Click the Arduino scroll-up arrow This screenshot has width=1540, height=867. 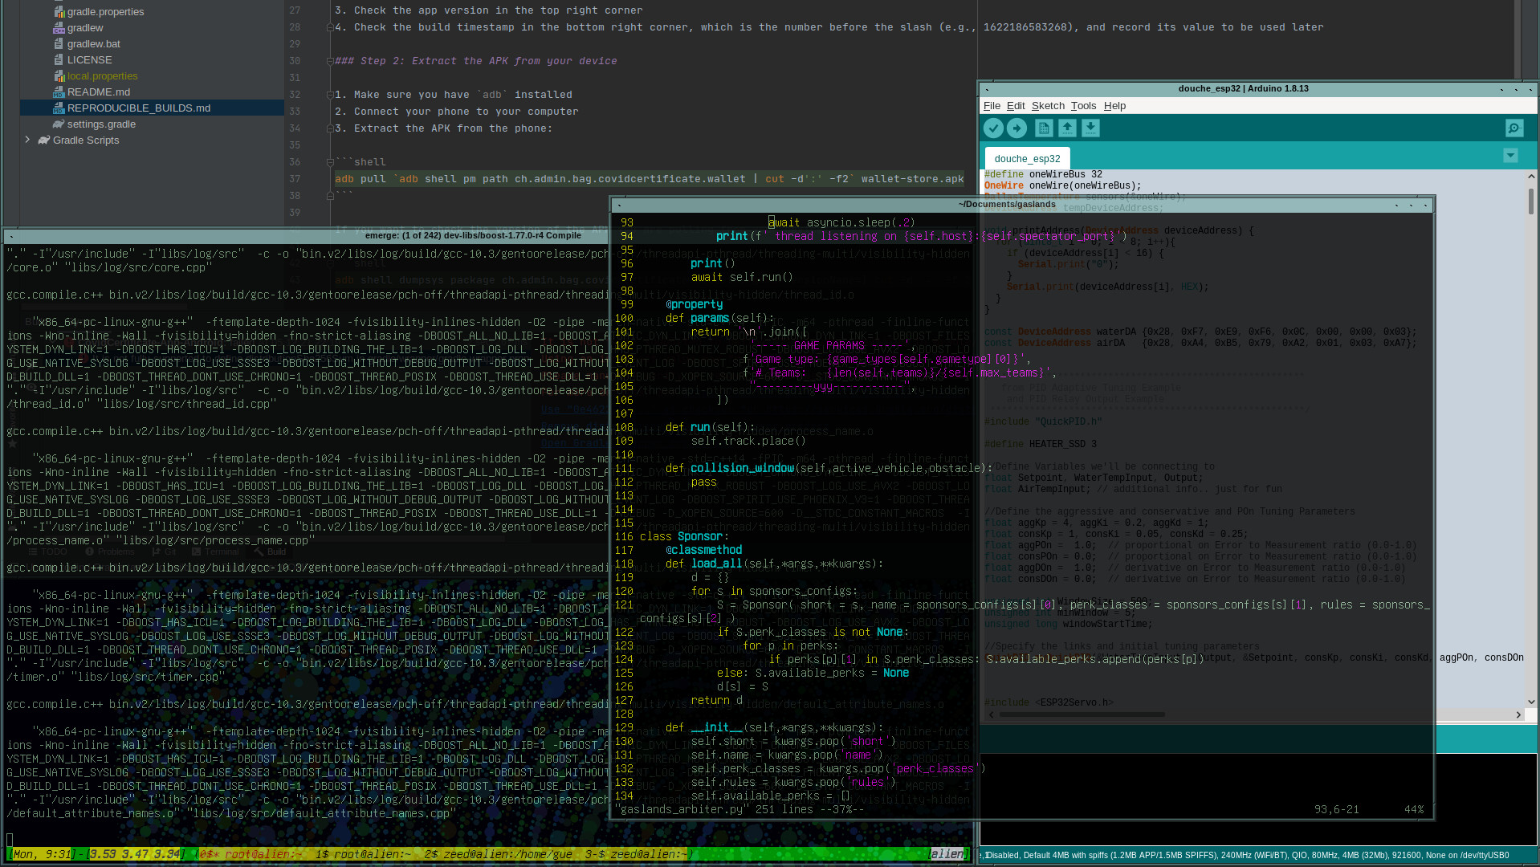point(1531,176)
